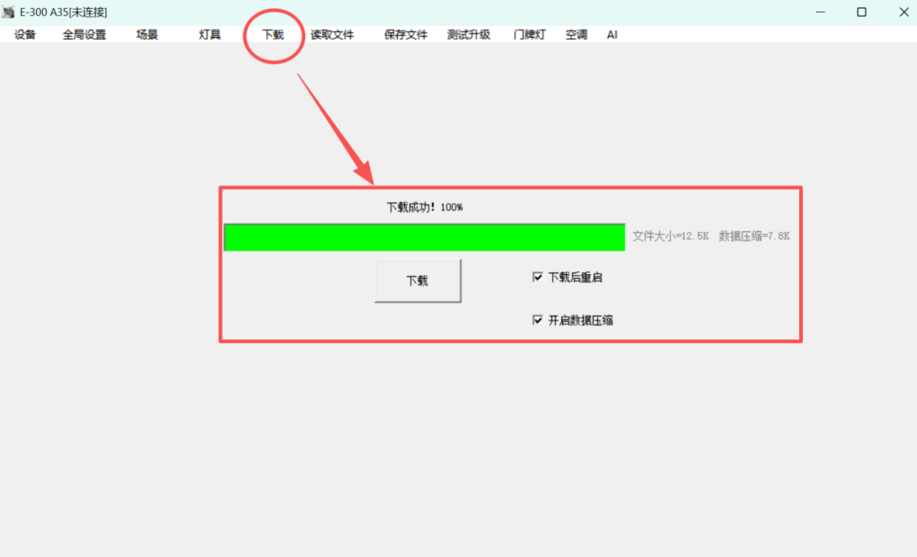The height and width of the screenshot is (557, 917).
Task: Close the E-300 A35 window
Action: pos(904,12)
